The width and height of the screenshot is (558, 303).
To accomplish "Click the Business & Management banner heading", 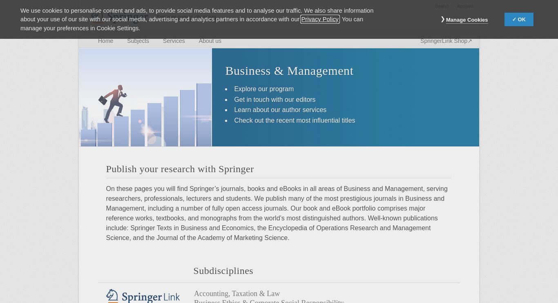I will point(289,71).
